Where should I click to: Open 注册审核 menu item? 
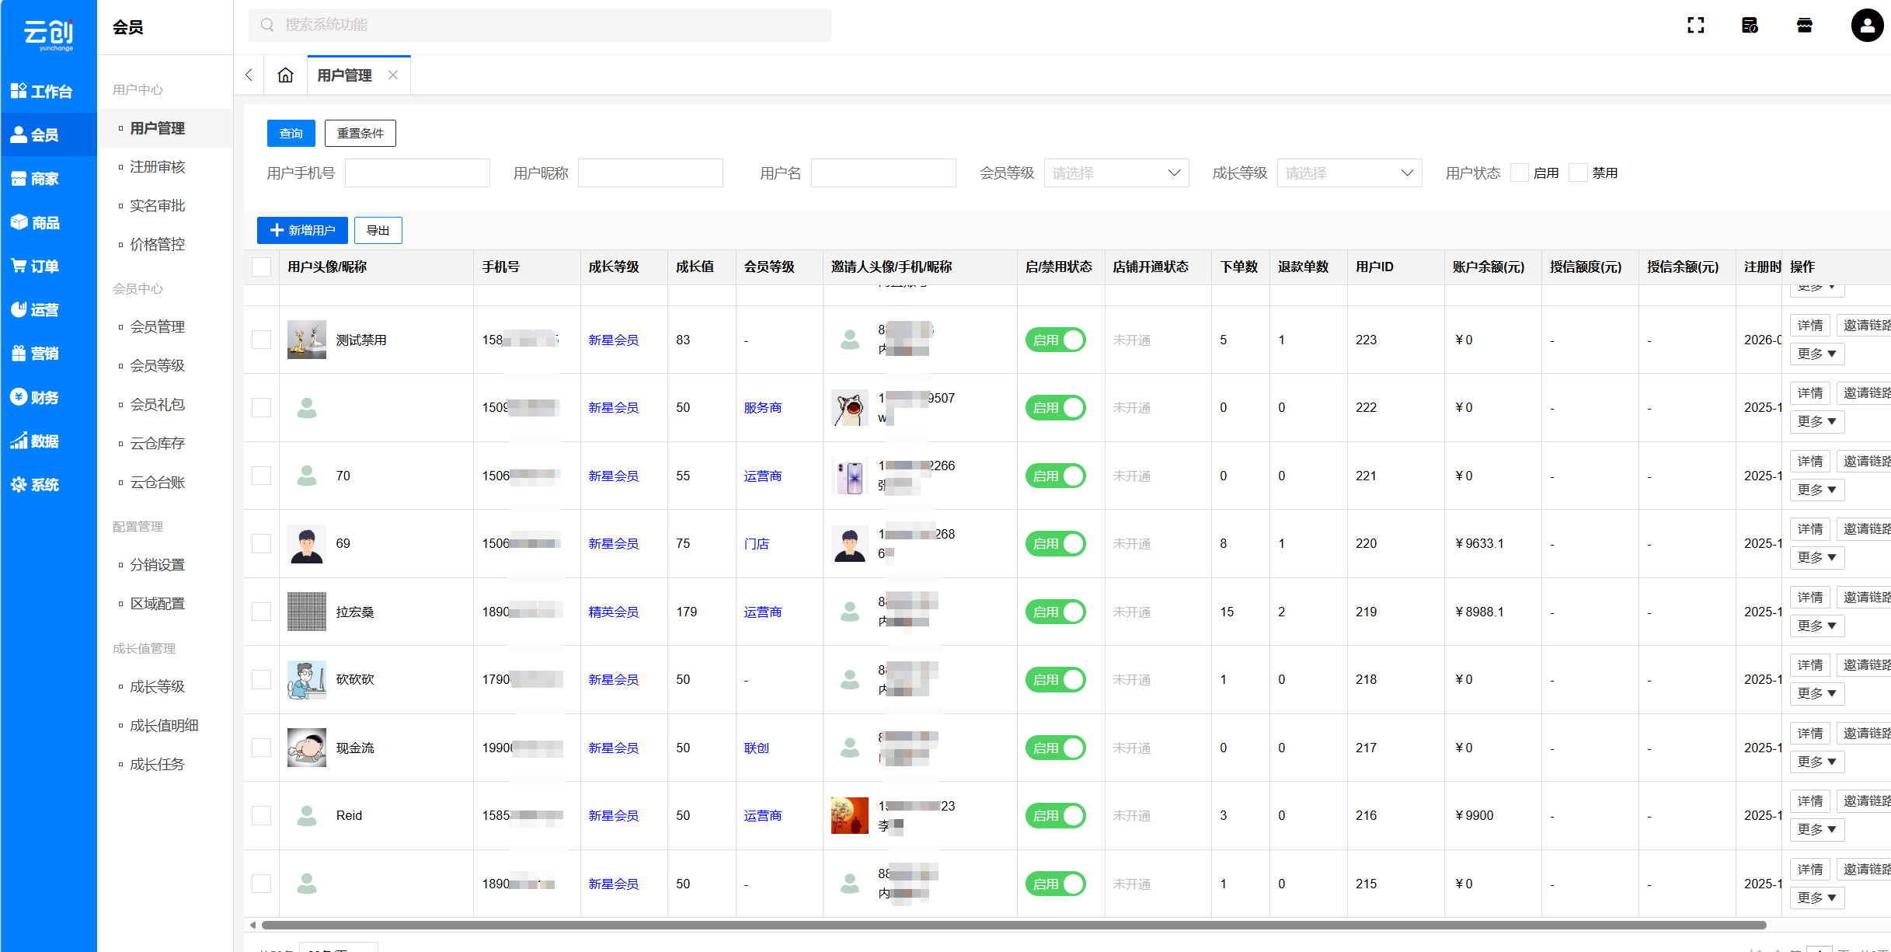point(157,167)
